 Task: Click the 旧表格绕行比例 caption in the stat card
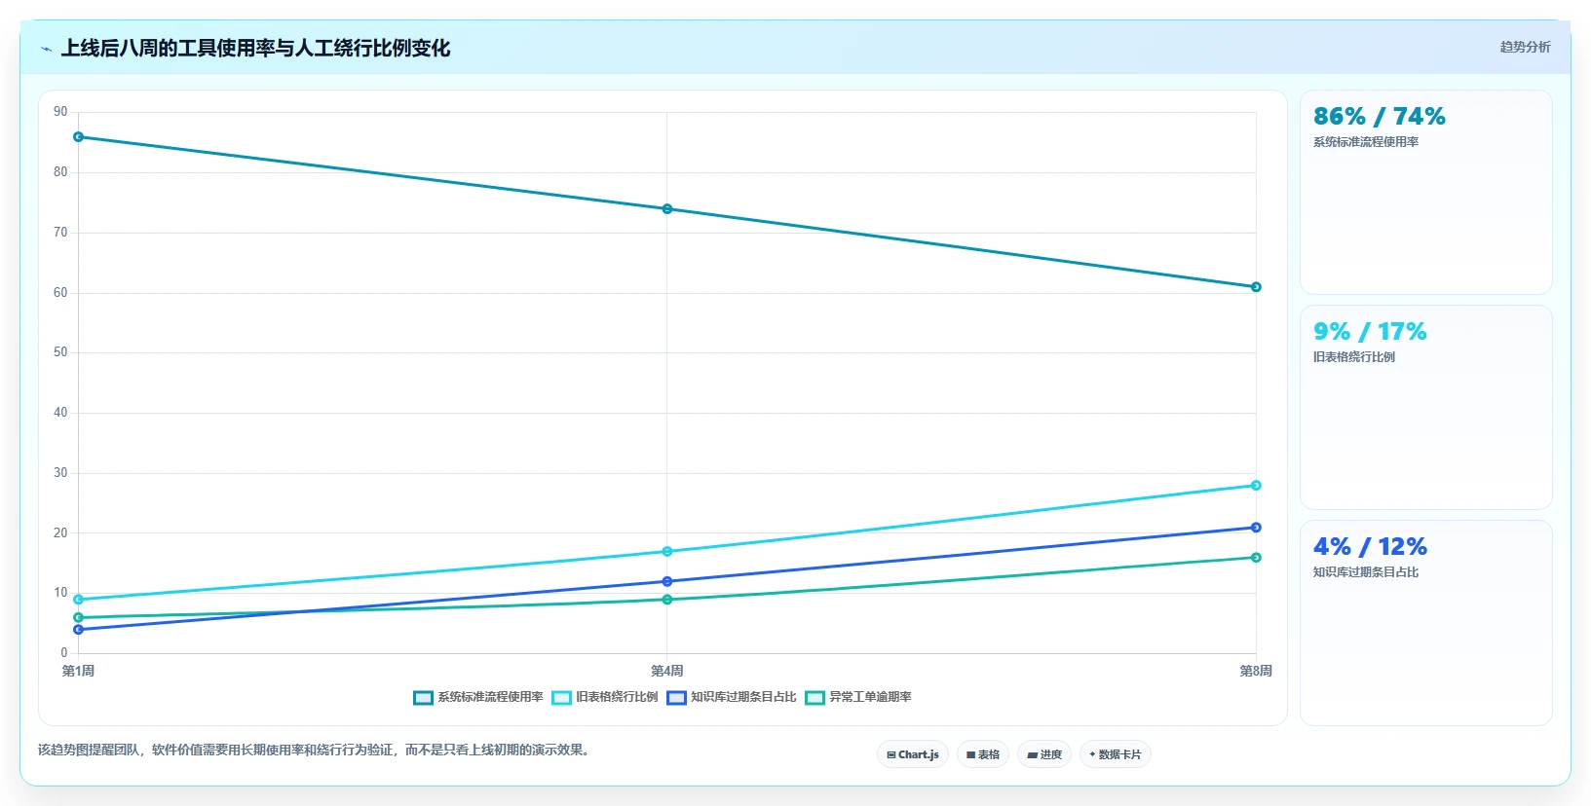click(1353, 357)
